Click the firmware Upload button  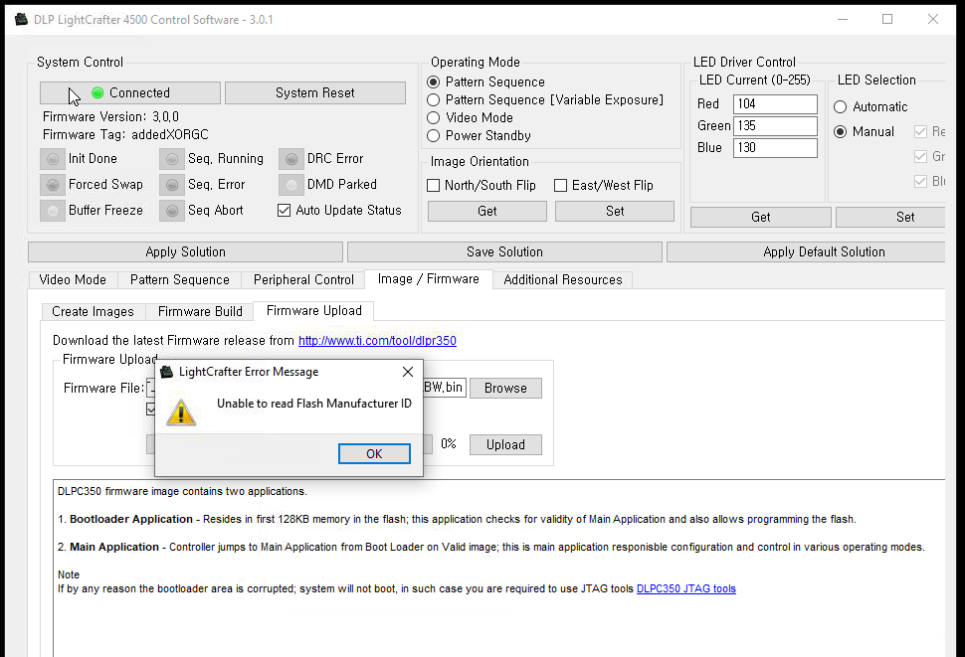click(x=506, y=444)
